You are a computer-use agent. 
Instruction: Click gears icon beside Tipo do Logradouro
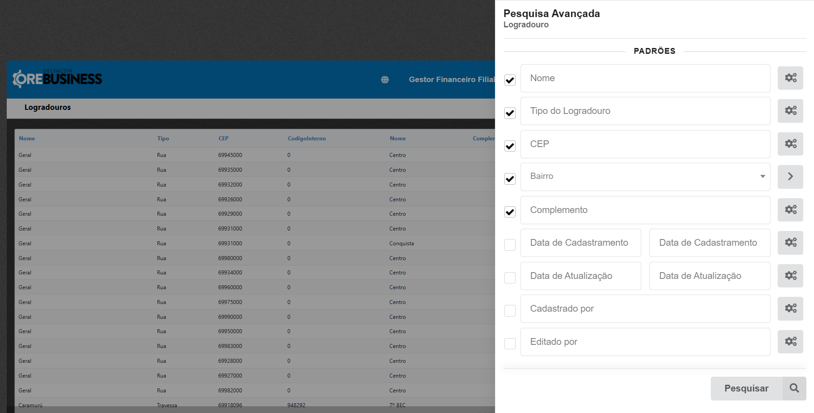point(790,111)
